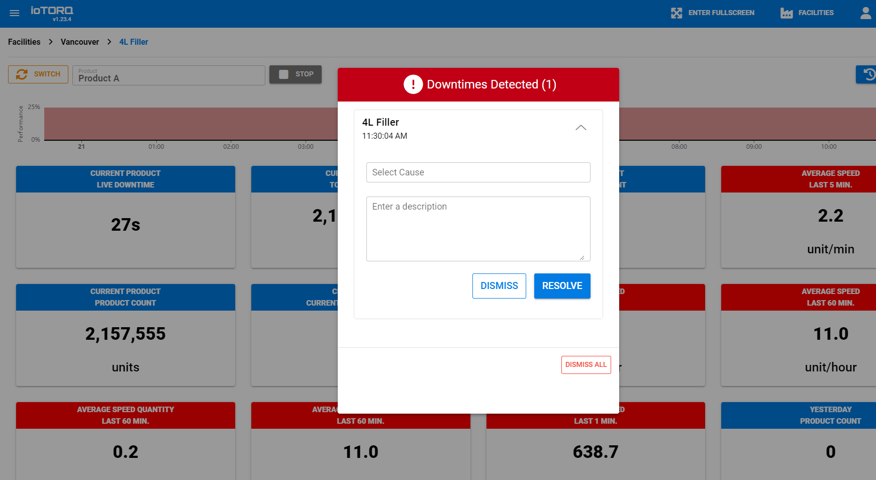This screenshot has height=480, width=876.
Task: Click the 09:00 timeline label
Action: click(754, 147)
